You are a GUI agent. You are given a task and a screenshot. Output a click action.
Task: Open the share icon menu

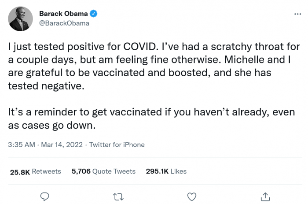pyautogui.click(x=265, y=196)
